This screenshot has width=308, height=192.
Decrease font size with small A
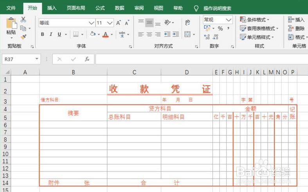tap(127, 23)
